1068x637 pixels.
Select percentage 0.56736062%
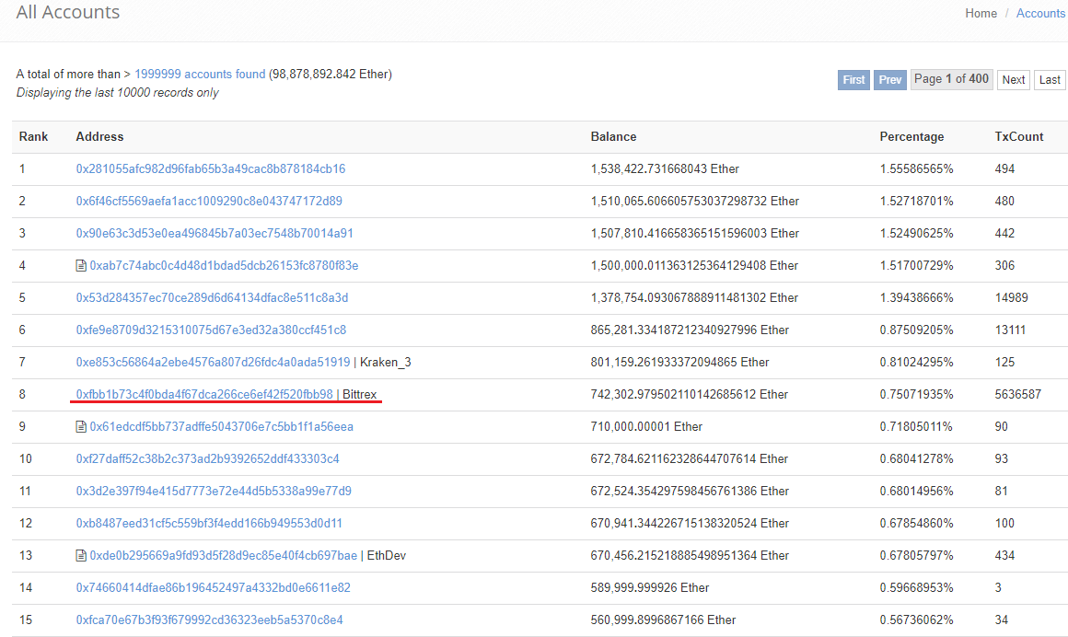[916, 620]
